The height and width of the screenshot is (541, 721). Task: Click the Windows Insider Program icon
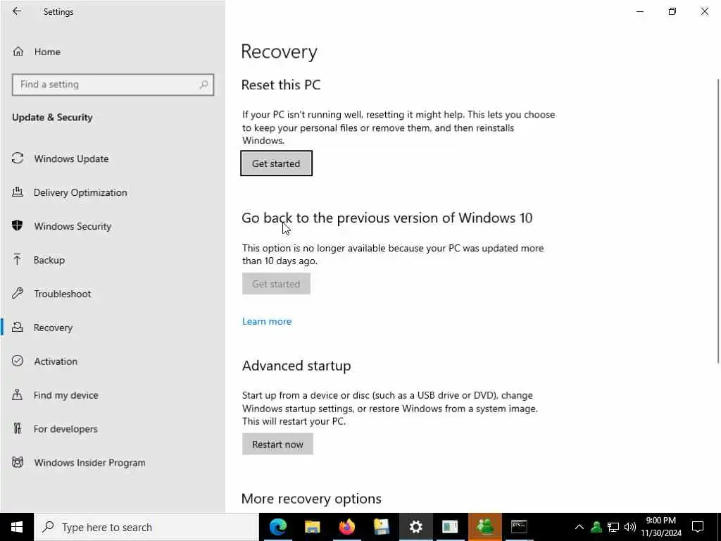(x=18, y=462)
